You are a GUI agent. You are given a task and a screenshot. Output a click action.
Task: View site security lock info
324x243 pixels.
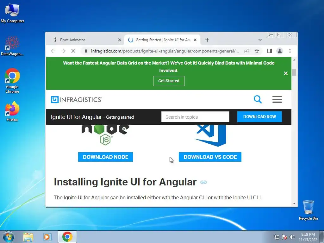(x=86, y=51)
